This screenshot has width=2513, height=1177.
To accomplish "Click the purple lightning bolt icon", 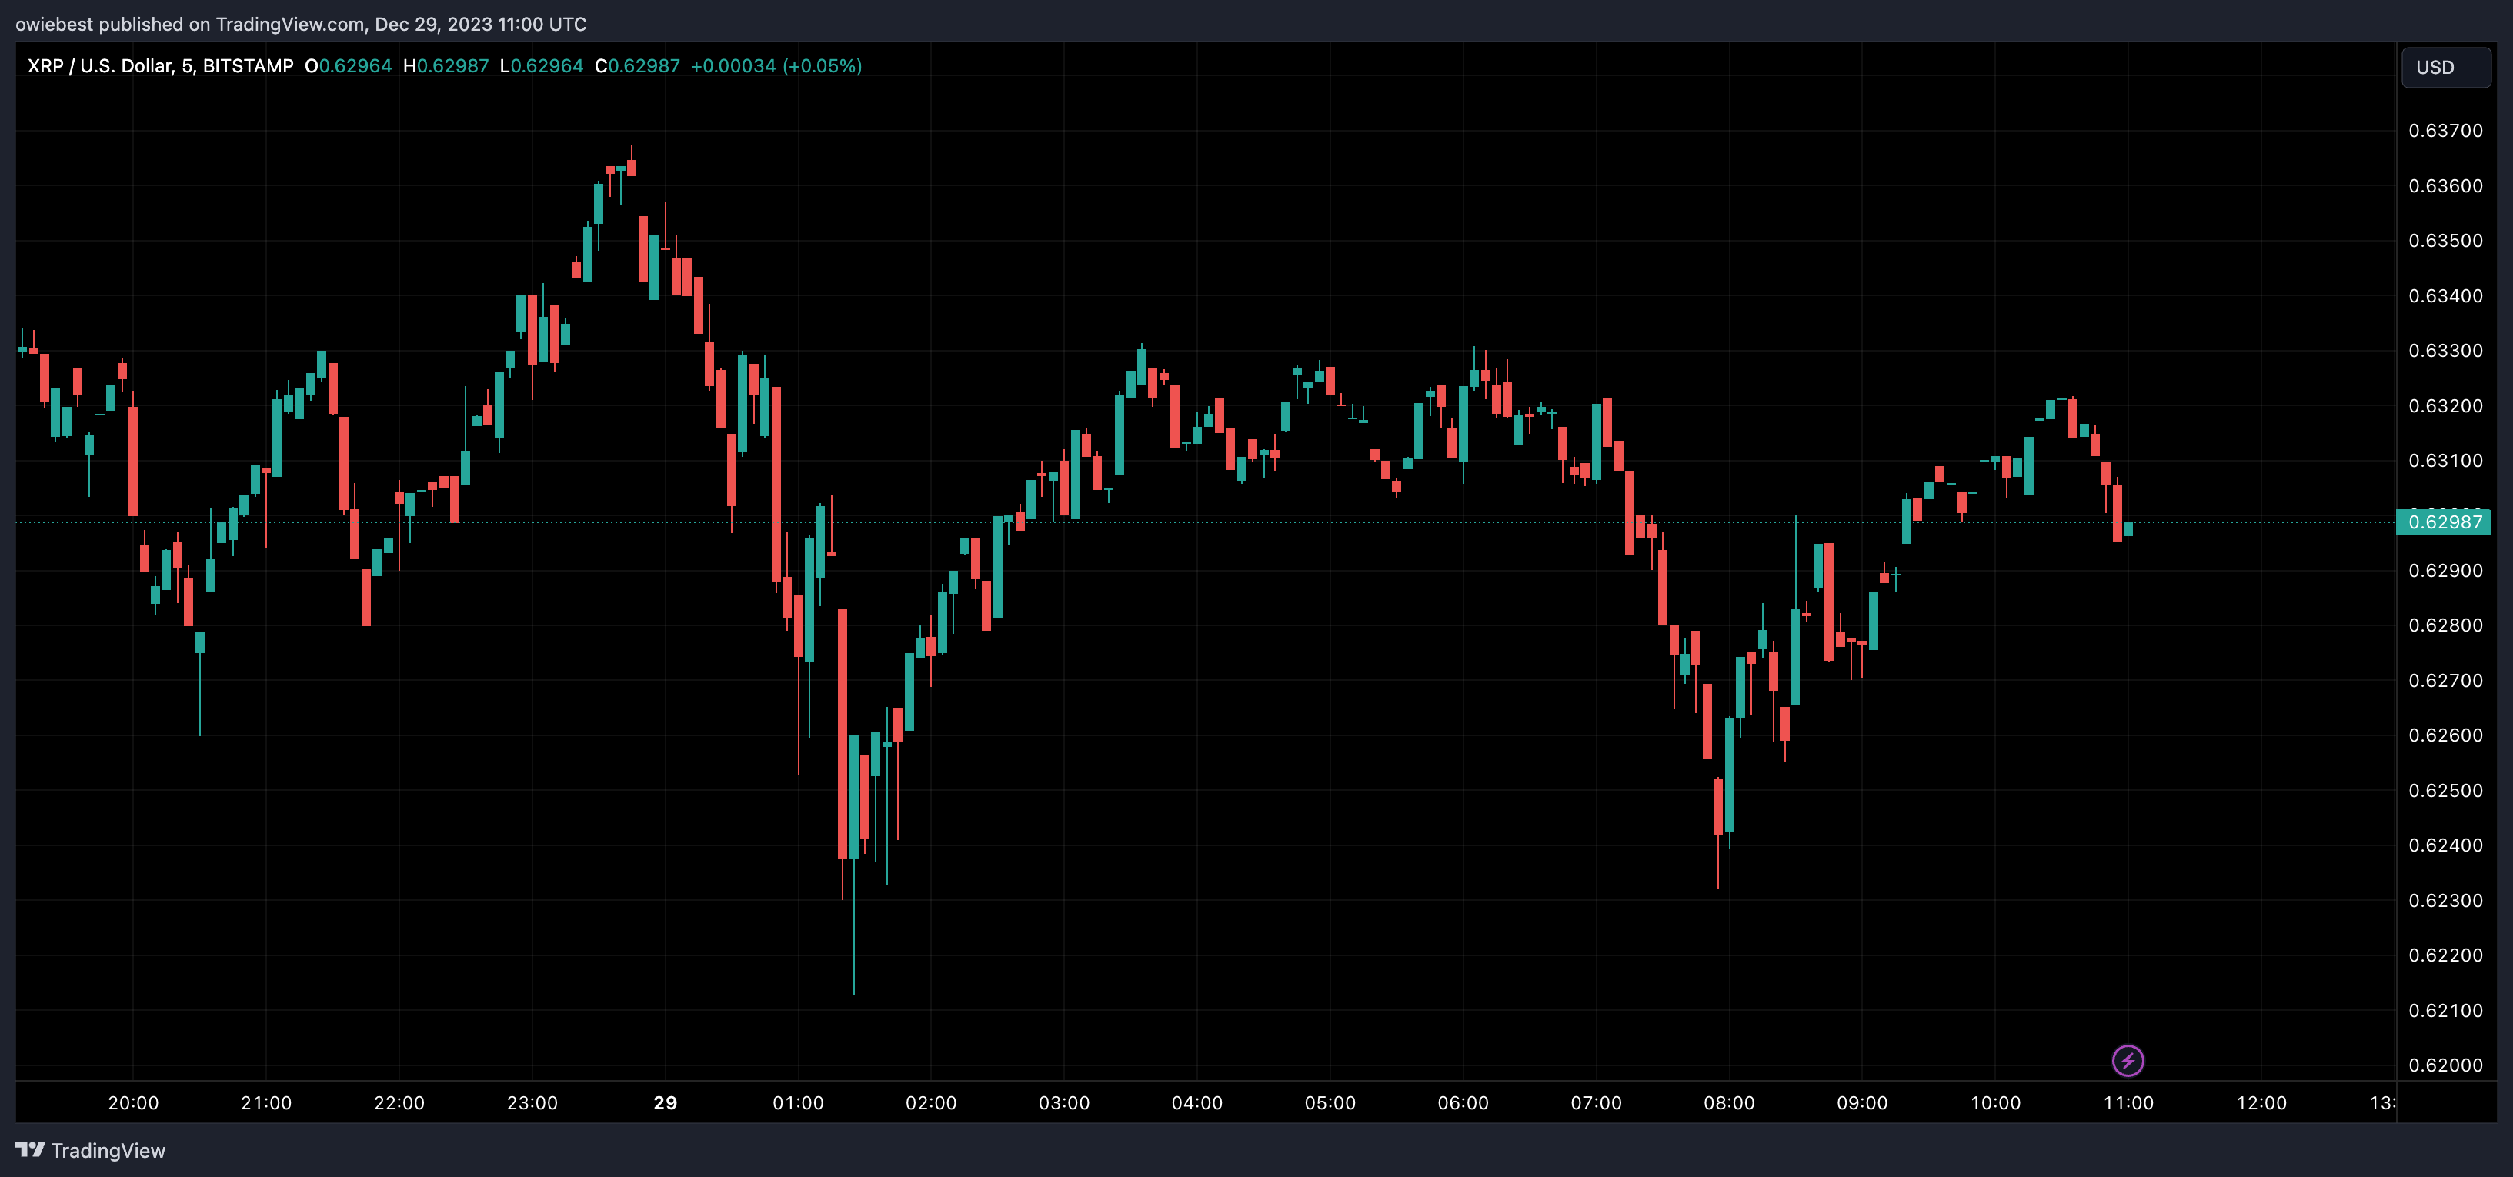I will [2128, 1060].
